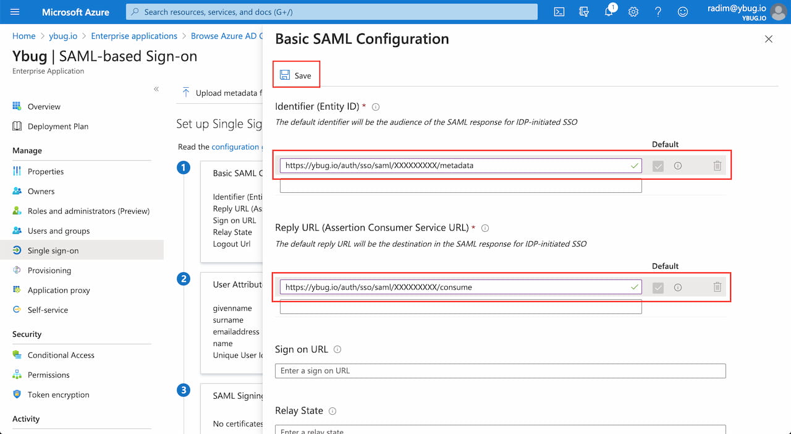Click the info icon beside the Reply URL row
791x434 pixels.
(x=678, y=287)
